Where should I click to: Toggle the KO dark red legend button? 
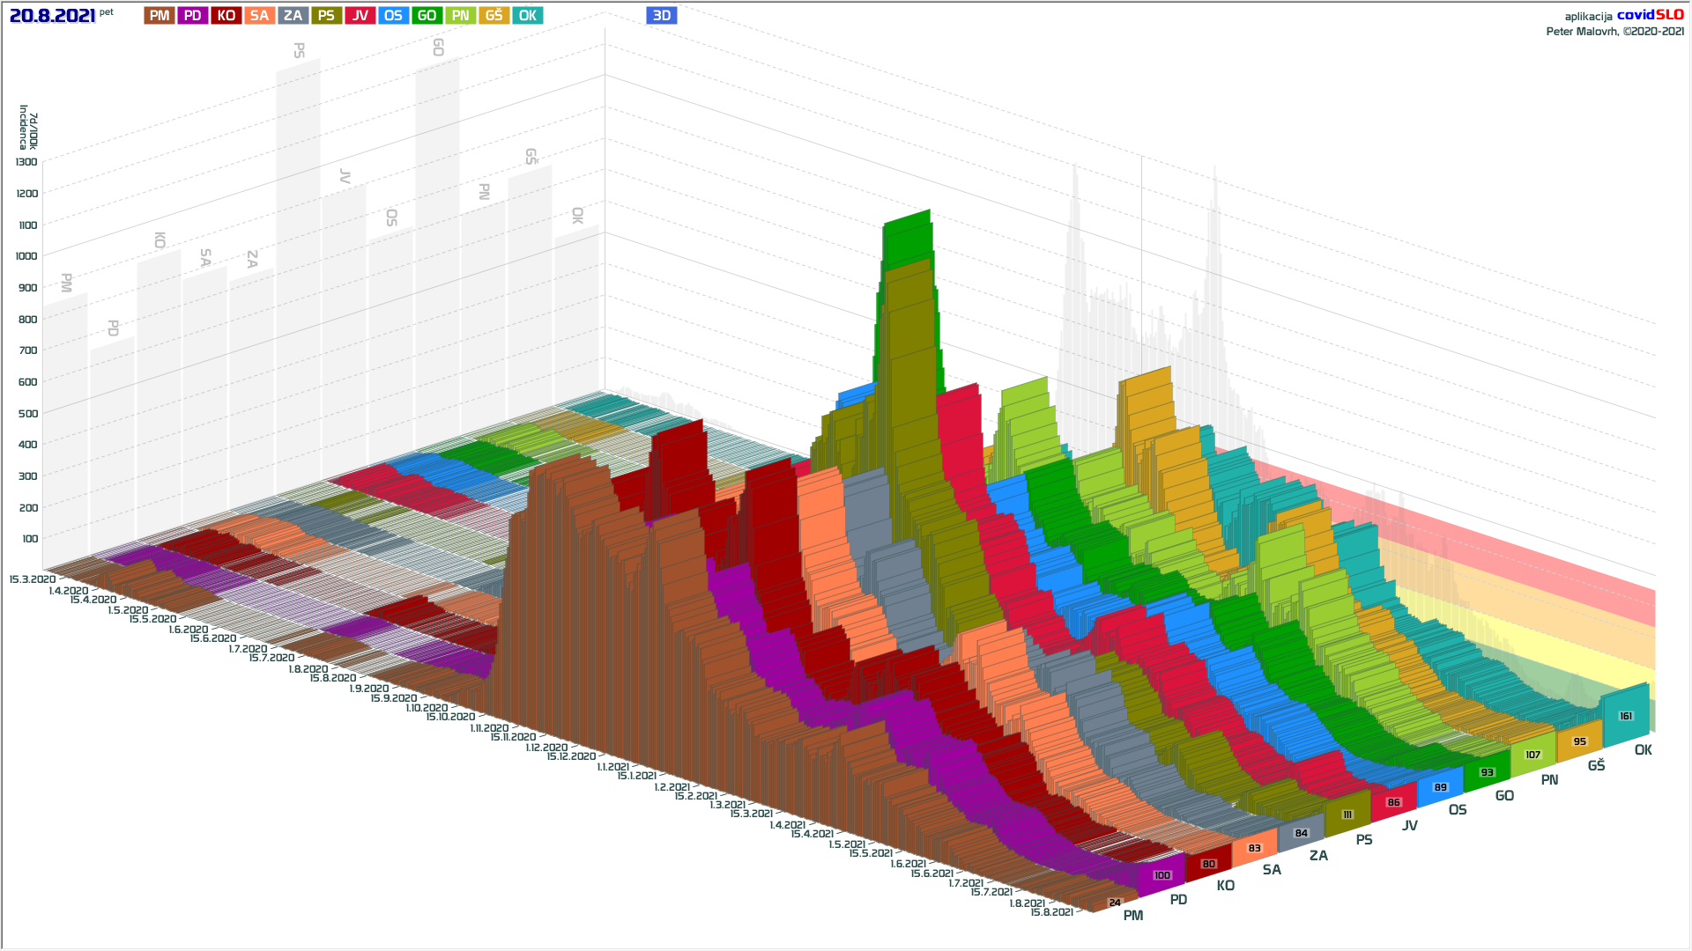[226, 16]
